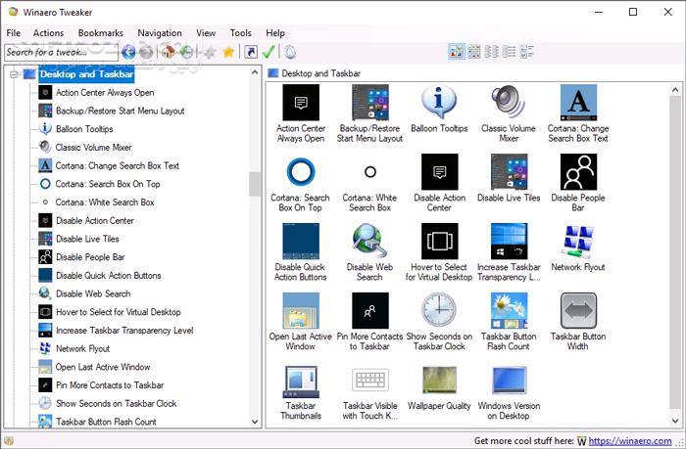Switch to the last tile view mode button
This screenshot has width=686, height=449.
(x=527, y=52)
